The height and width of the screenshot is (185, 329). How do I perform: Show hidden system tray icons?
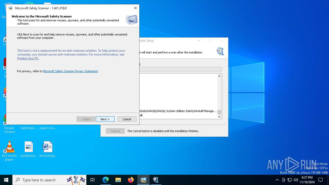277,180
